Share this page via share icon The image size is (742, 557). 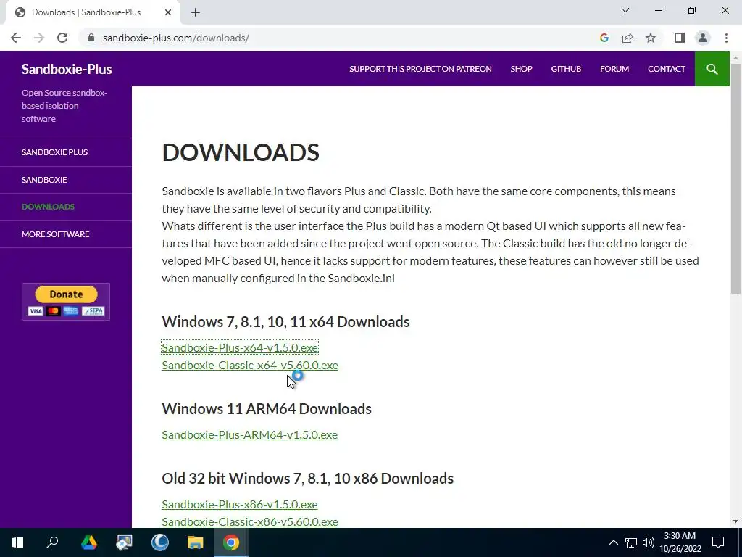pos(628,38)
